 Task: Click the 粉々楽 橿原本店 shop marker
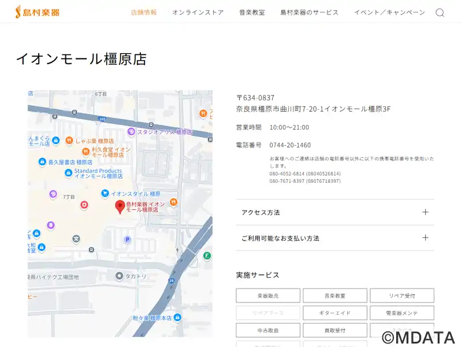tap(177, 318)
